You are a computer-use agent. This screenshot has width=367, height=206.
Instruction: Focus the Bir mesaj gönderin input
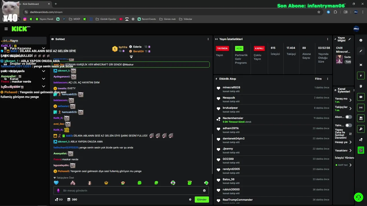pyautogui.click(x=131, y=191)
